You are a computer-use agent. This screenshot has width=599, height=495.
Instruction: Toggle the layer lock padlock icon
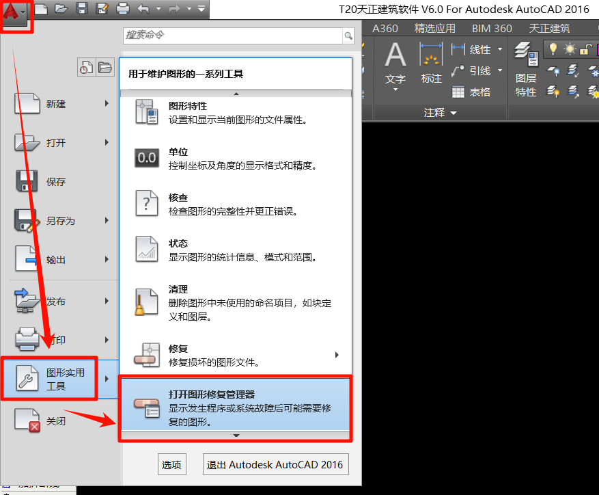pos(585,49)
